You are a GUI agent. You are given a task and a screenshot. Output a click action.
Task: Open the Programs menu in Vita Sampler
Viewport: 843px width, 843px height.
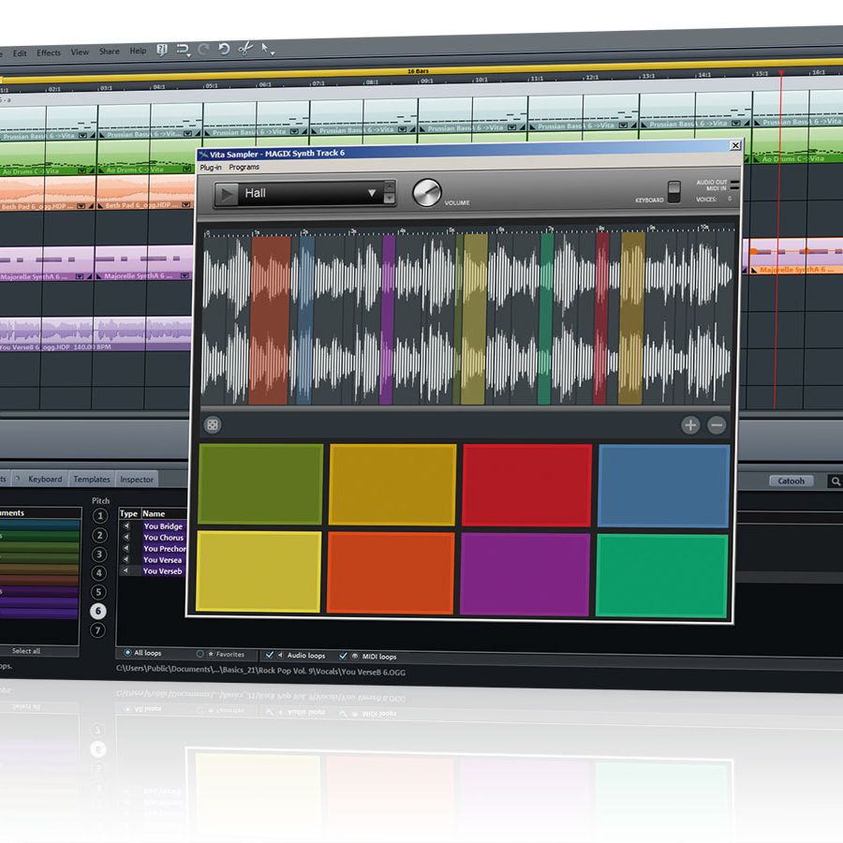(x=244, y=168)
